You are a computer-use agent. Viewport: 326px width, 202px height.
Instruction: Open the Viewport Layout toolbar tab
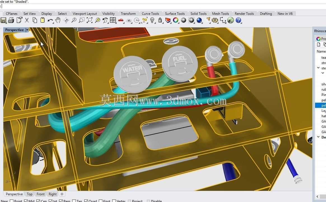(85, 13)
